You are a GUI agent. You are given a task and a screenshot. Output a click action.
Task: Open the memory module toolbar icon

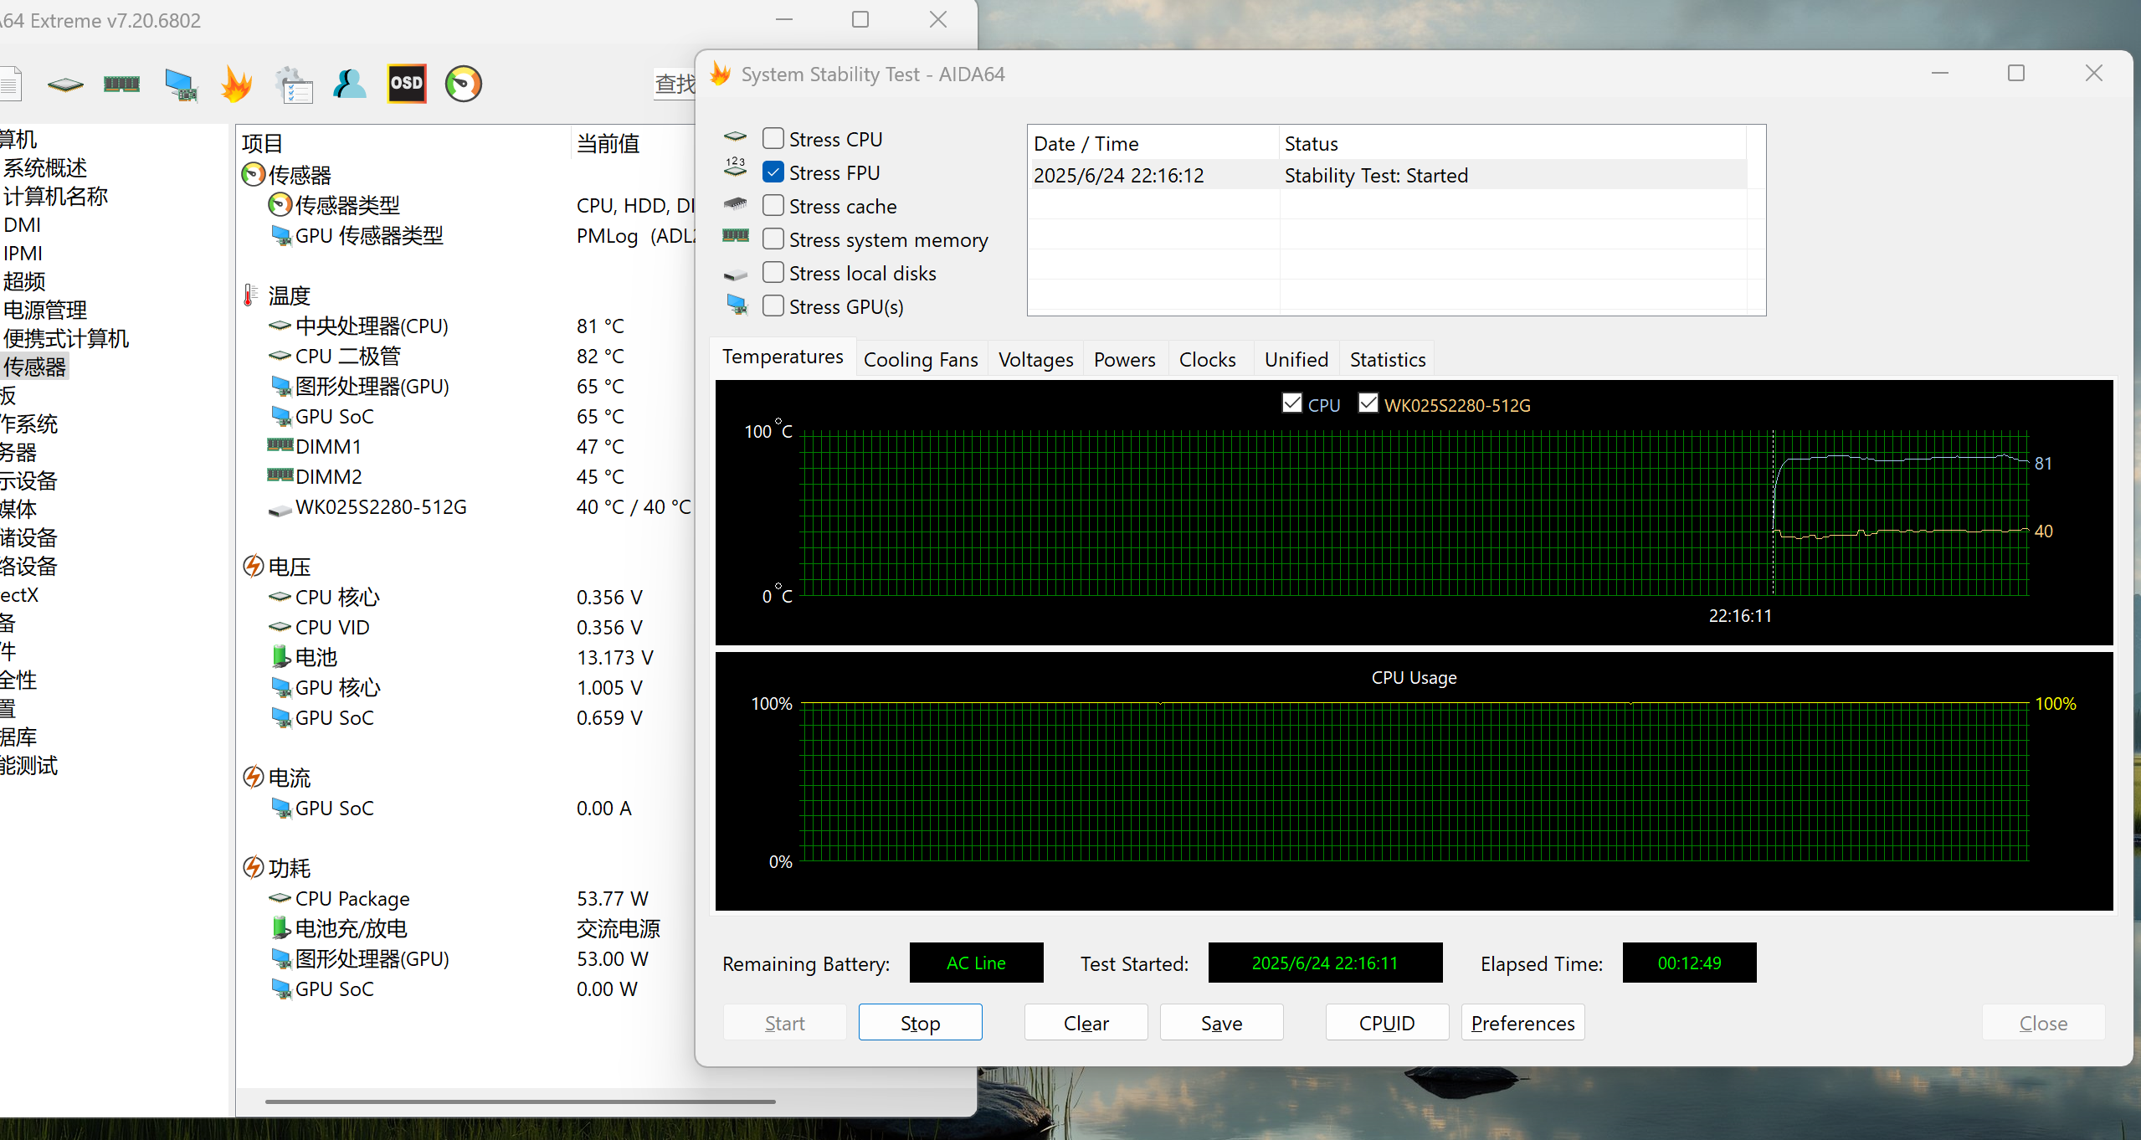point(121,84)
